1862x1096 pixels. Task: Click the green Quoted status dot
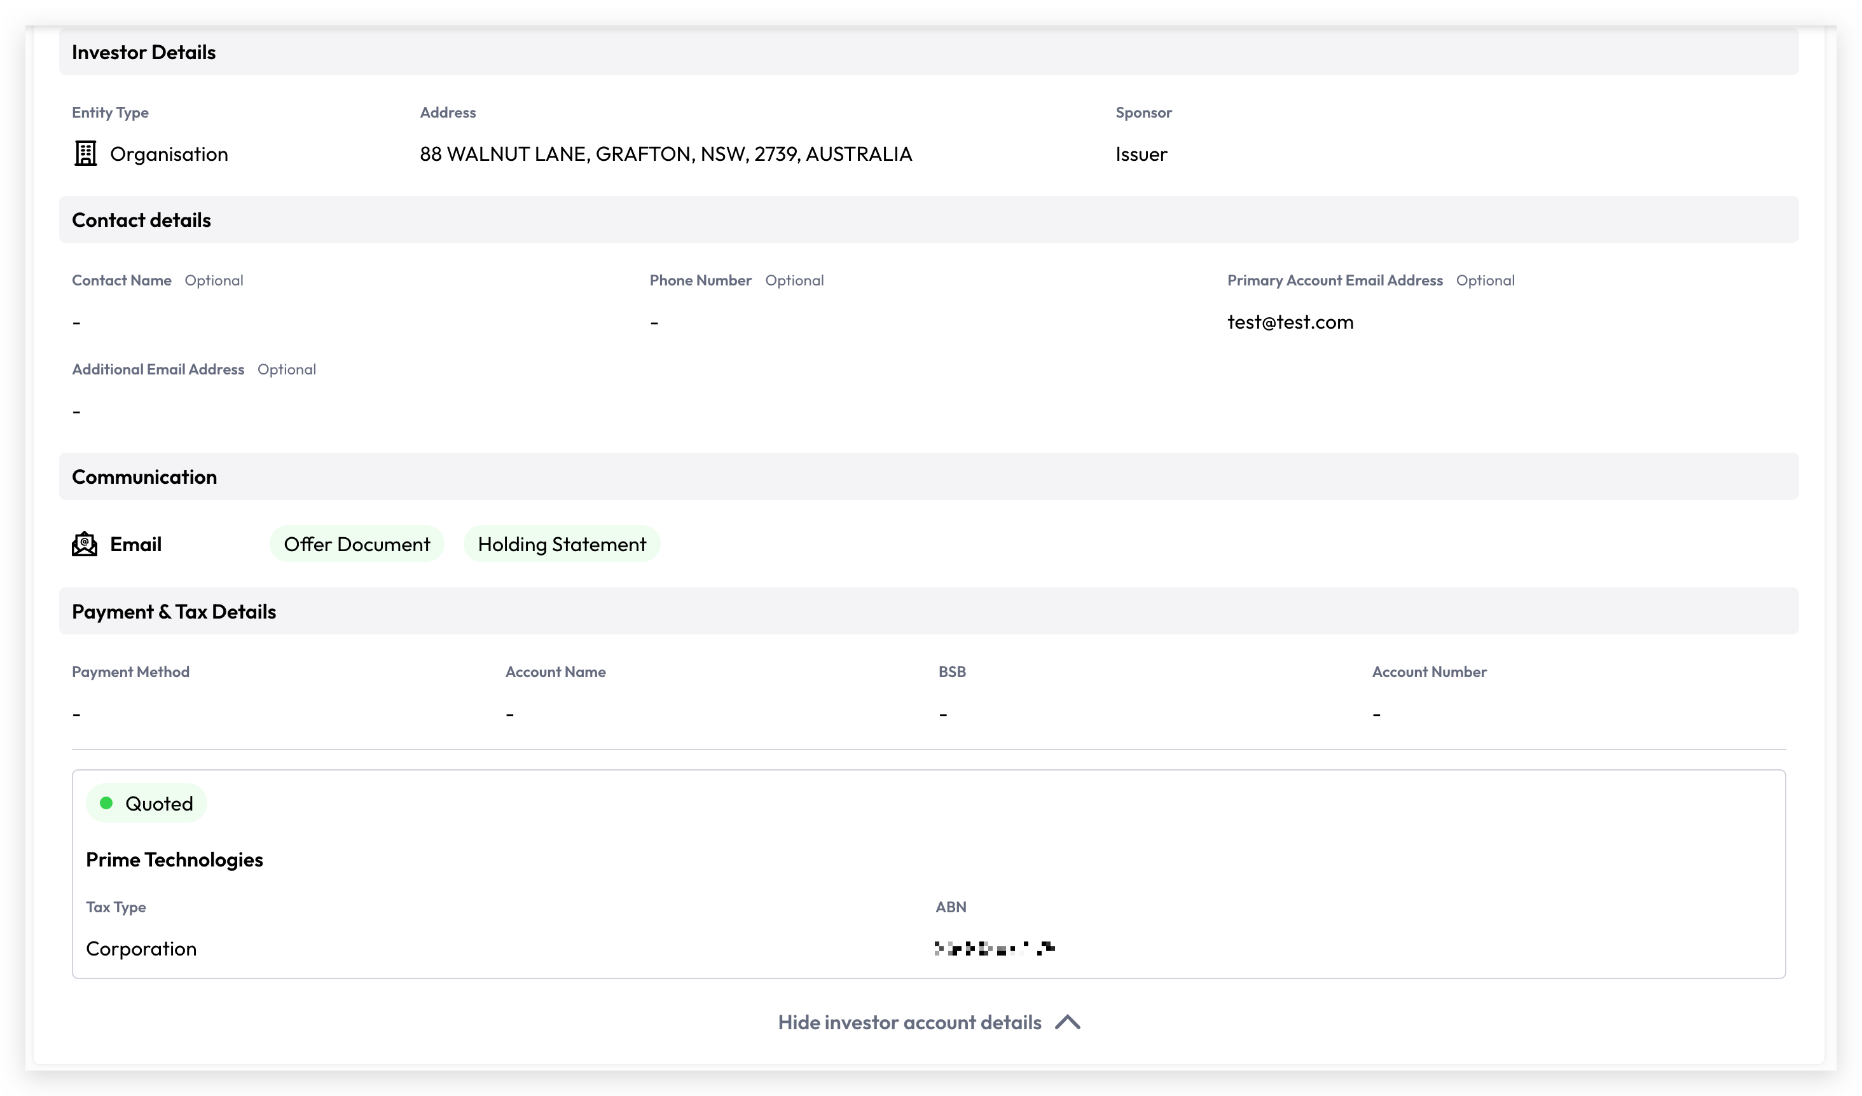click(106, 803)
